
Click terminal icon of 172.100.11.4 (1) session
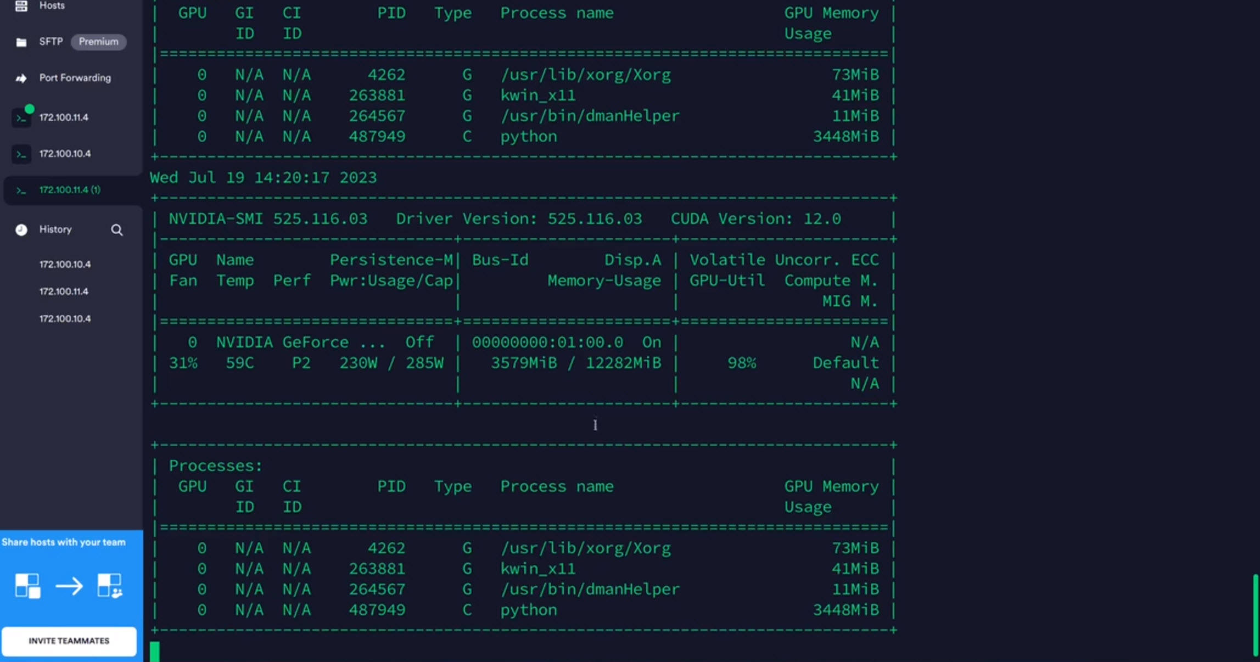[21, 190]
